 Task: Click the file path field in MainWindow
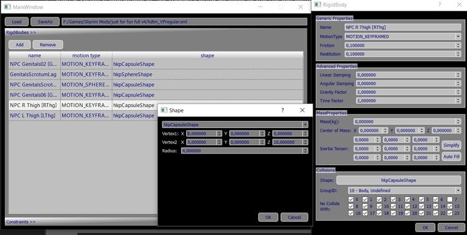click(184, 22)
